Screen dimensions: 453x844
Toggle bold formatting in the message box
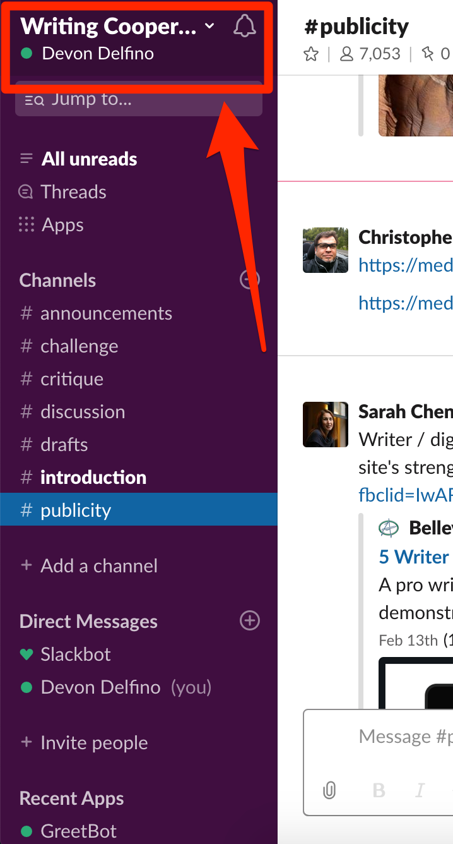tap(378, 790)
